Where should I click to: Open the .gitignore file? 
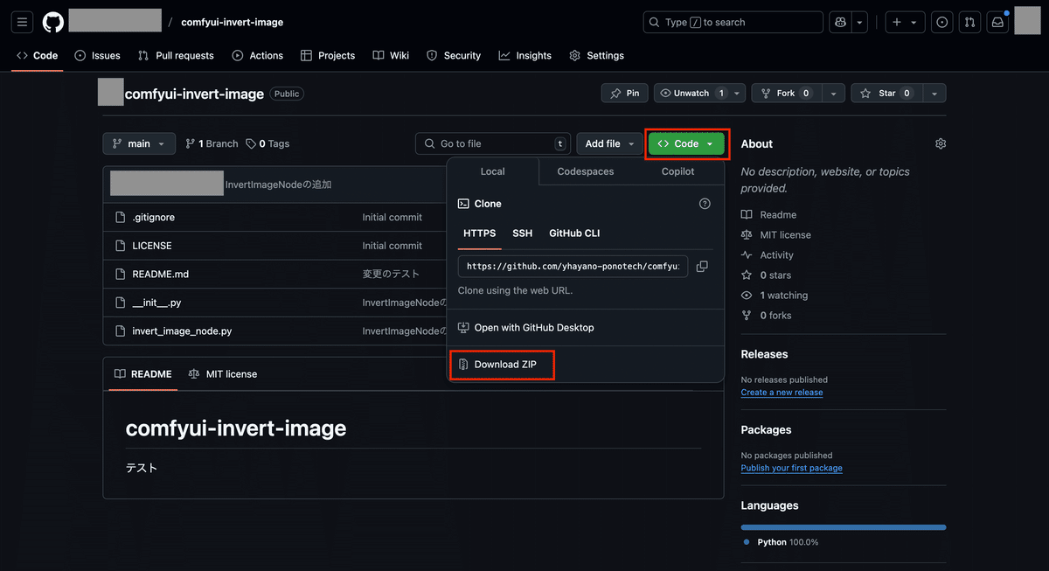[153, 217]
